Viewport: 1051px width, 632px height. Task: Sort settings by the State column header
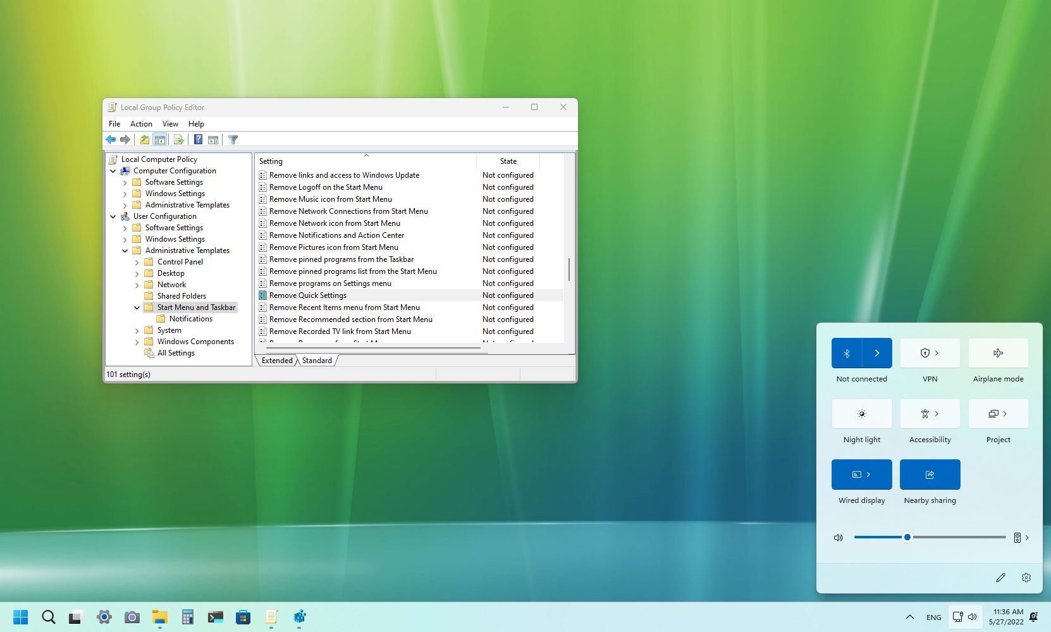508,161
